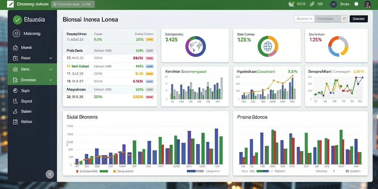Screen dimensions: 378x189
Task: Click the Sigin clock icon in the sidebar
Action: pyautogui.click(x=15, y=91)
